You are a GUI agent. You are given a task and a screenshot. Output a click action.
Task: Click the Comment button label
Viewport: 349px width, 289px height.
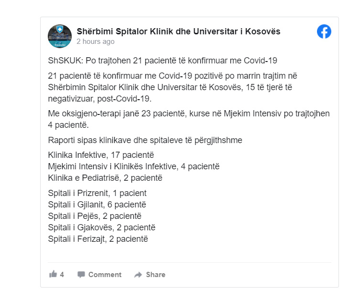[105, 275]
